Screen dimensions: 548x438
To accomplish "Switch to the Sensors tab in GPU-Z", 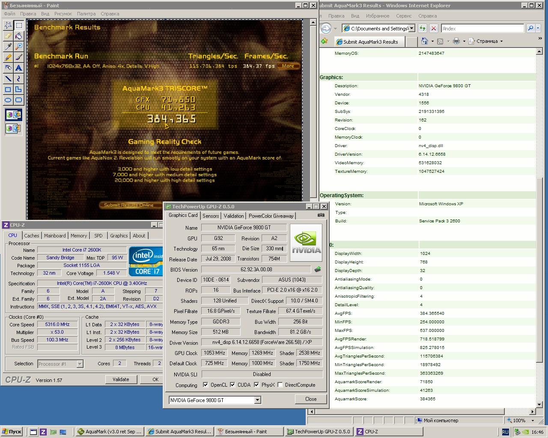I will 211,216.
